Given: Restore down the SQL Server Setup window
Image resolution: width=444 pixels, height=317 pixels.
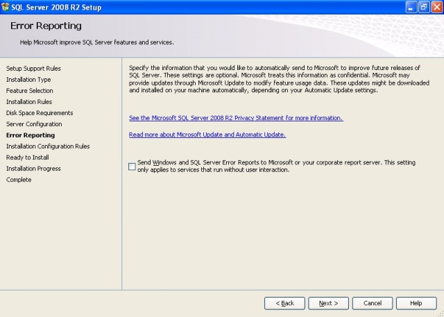Looking at the screenshot, I should (x=424, y=7).
